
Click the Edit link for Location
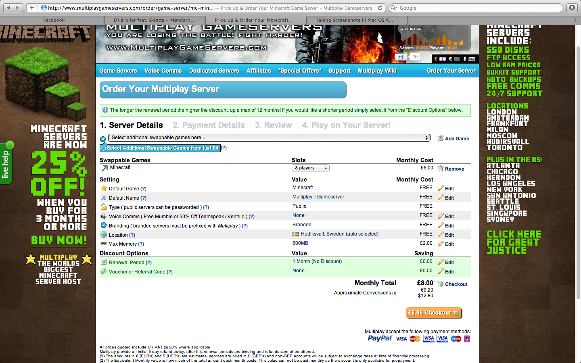pyautogui.click(x=449, y=235)
